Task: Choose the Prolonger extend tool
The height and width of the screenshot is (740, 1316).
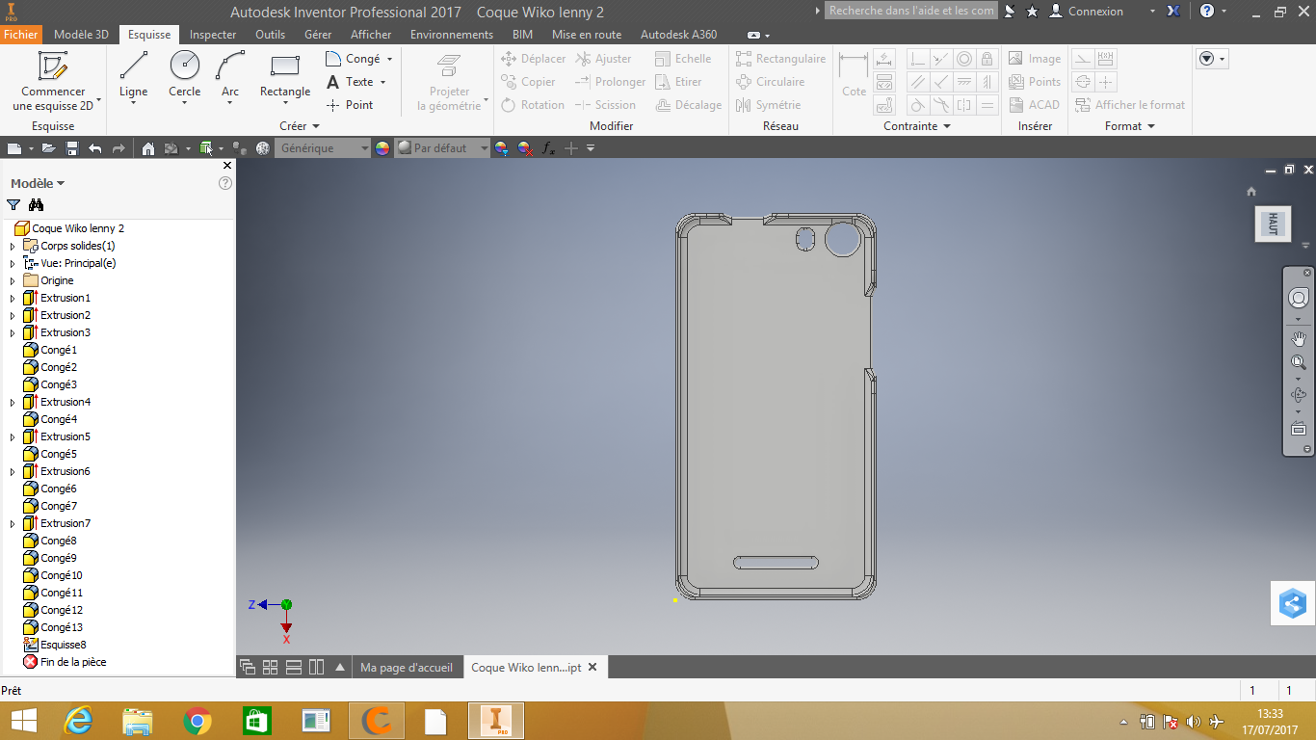Action: point(610,82)
